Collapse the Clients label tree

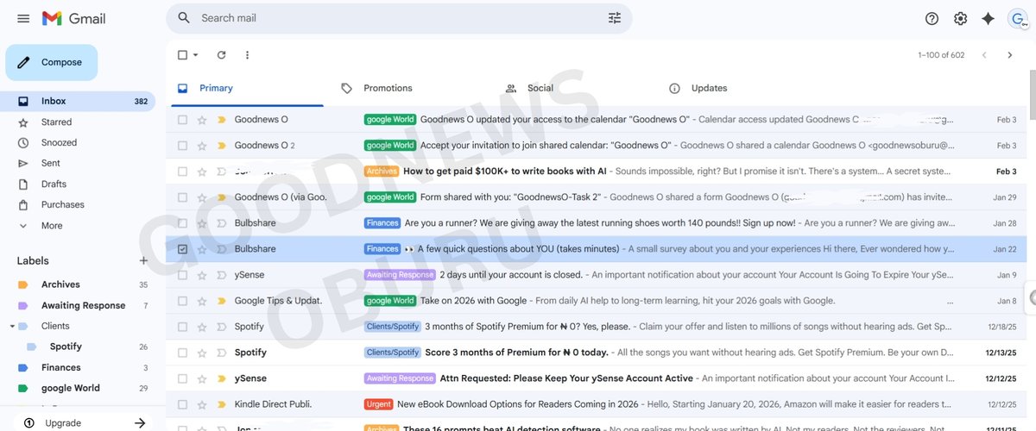click(12, 327)
